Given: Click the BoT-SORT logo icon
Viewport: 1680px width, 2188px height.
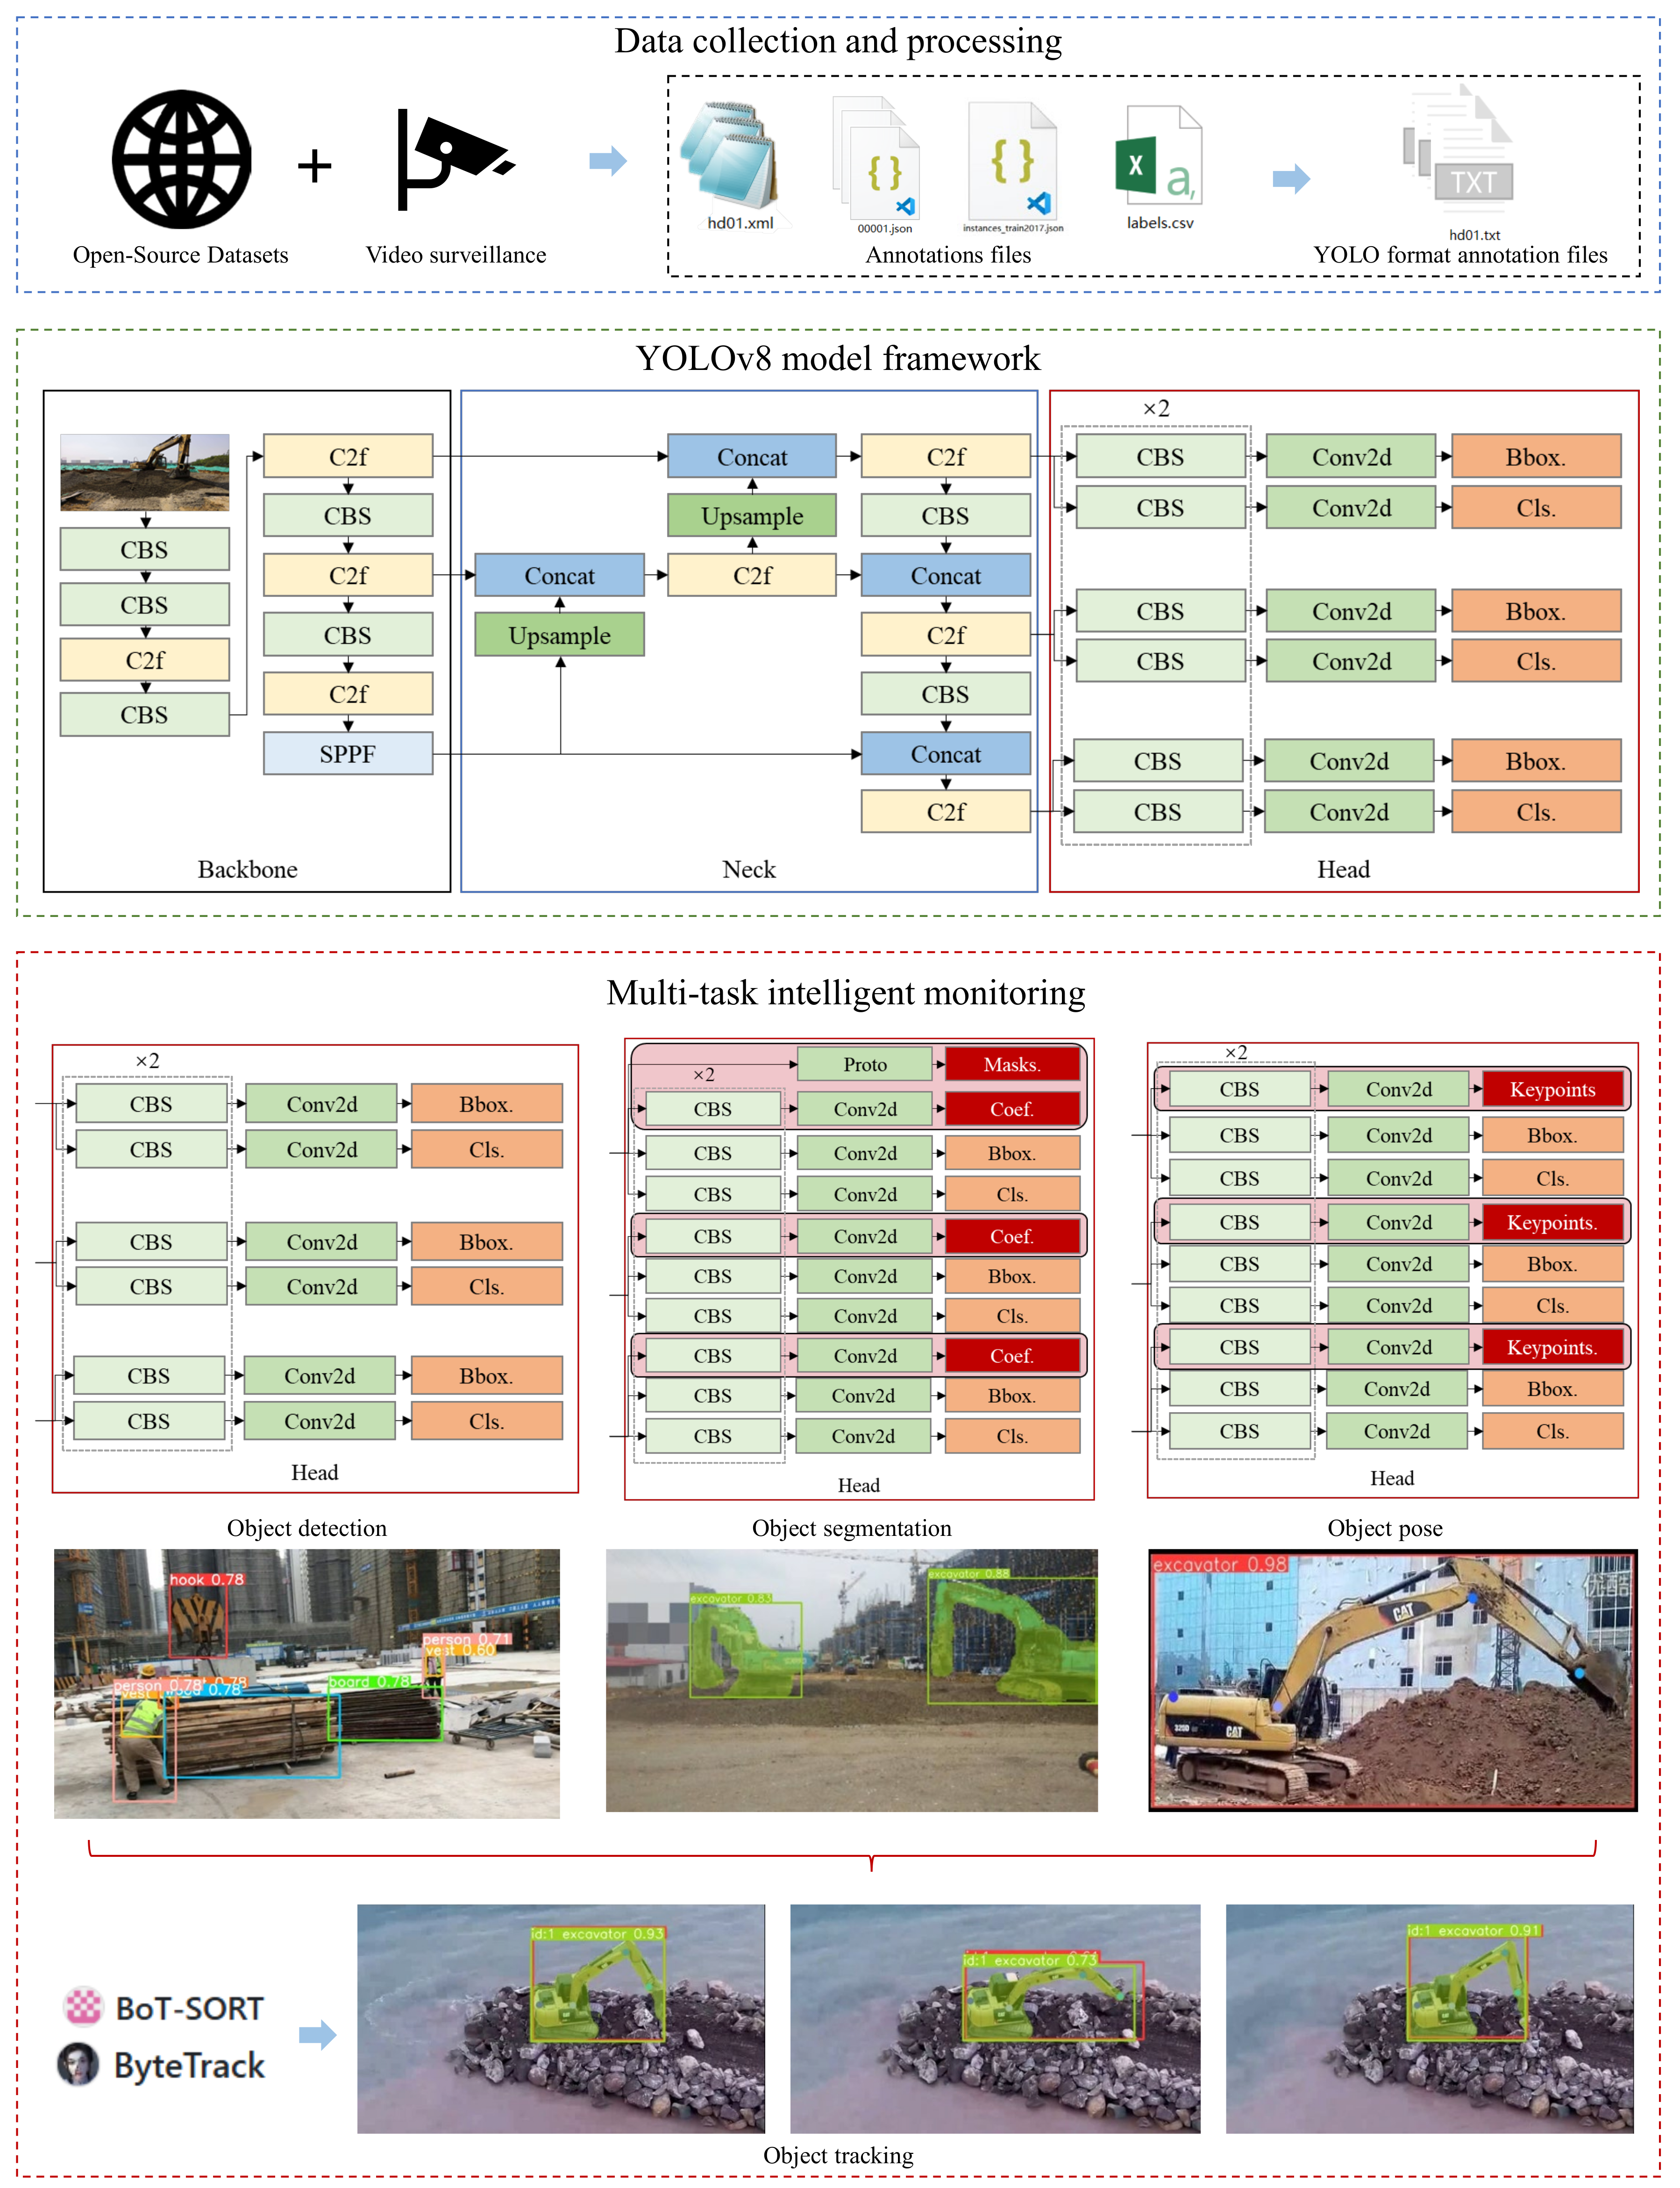Looking at the screenshot, I should coord(83,2005).
